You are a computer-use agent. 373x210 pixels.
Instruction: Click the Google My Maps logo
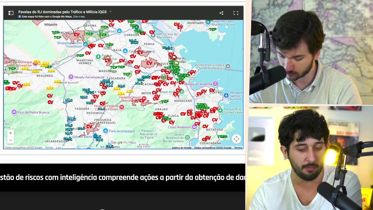[123, 143]
